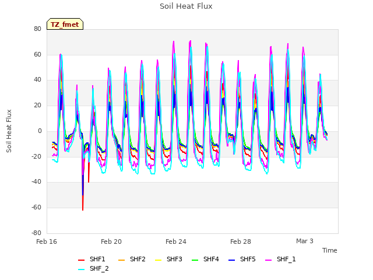Image resolution: width=373 pixels, height=280 pixels.
Task: Click the Feb 16 x-axis label
Action: click(47, 242)
